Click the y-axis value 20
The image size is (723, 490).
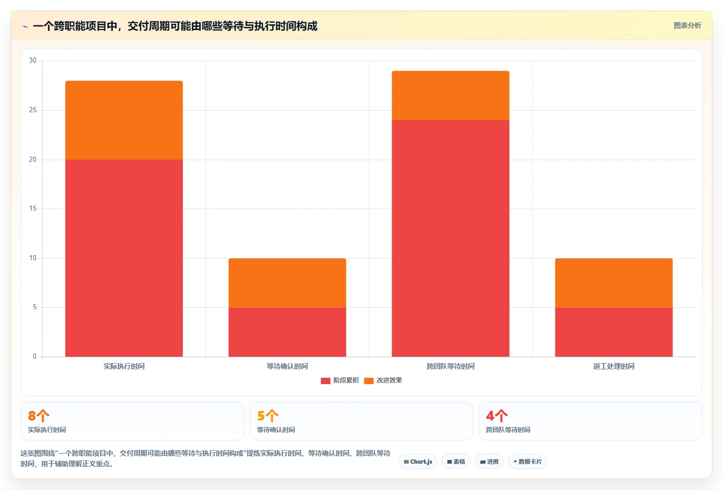33,160
